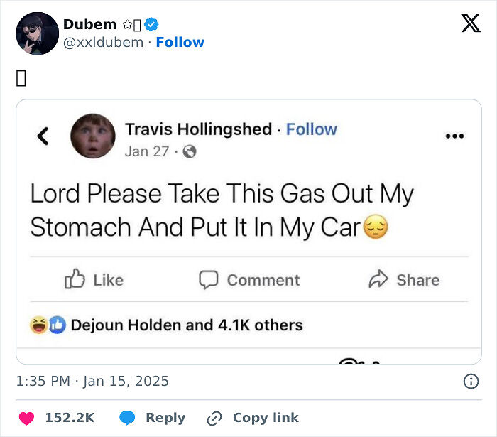This screenshot has width=497, height=437.
Task: Toggle the pink heart like button
Action: point(26,418)
